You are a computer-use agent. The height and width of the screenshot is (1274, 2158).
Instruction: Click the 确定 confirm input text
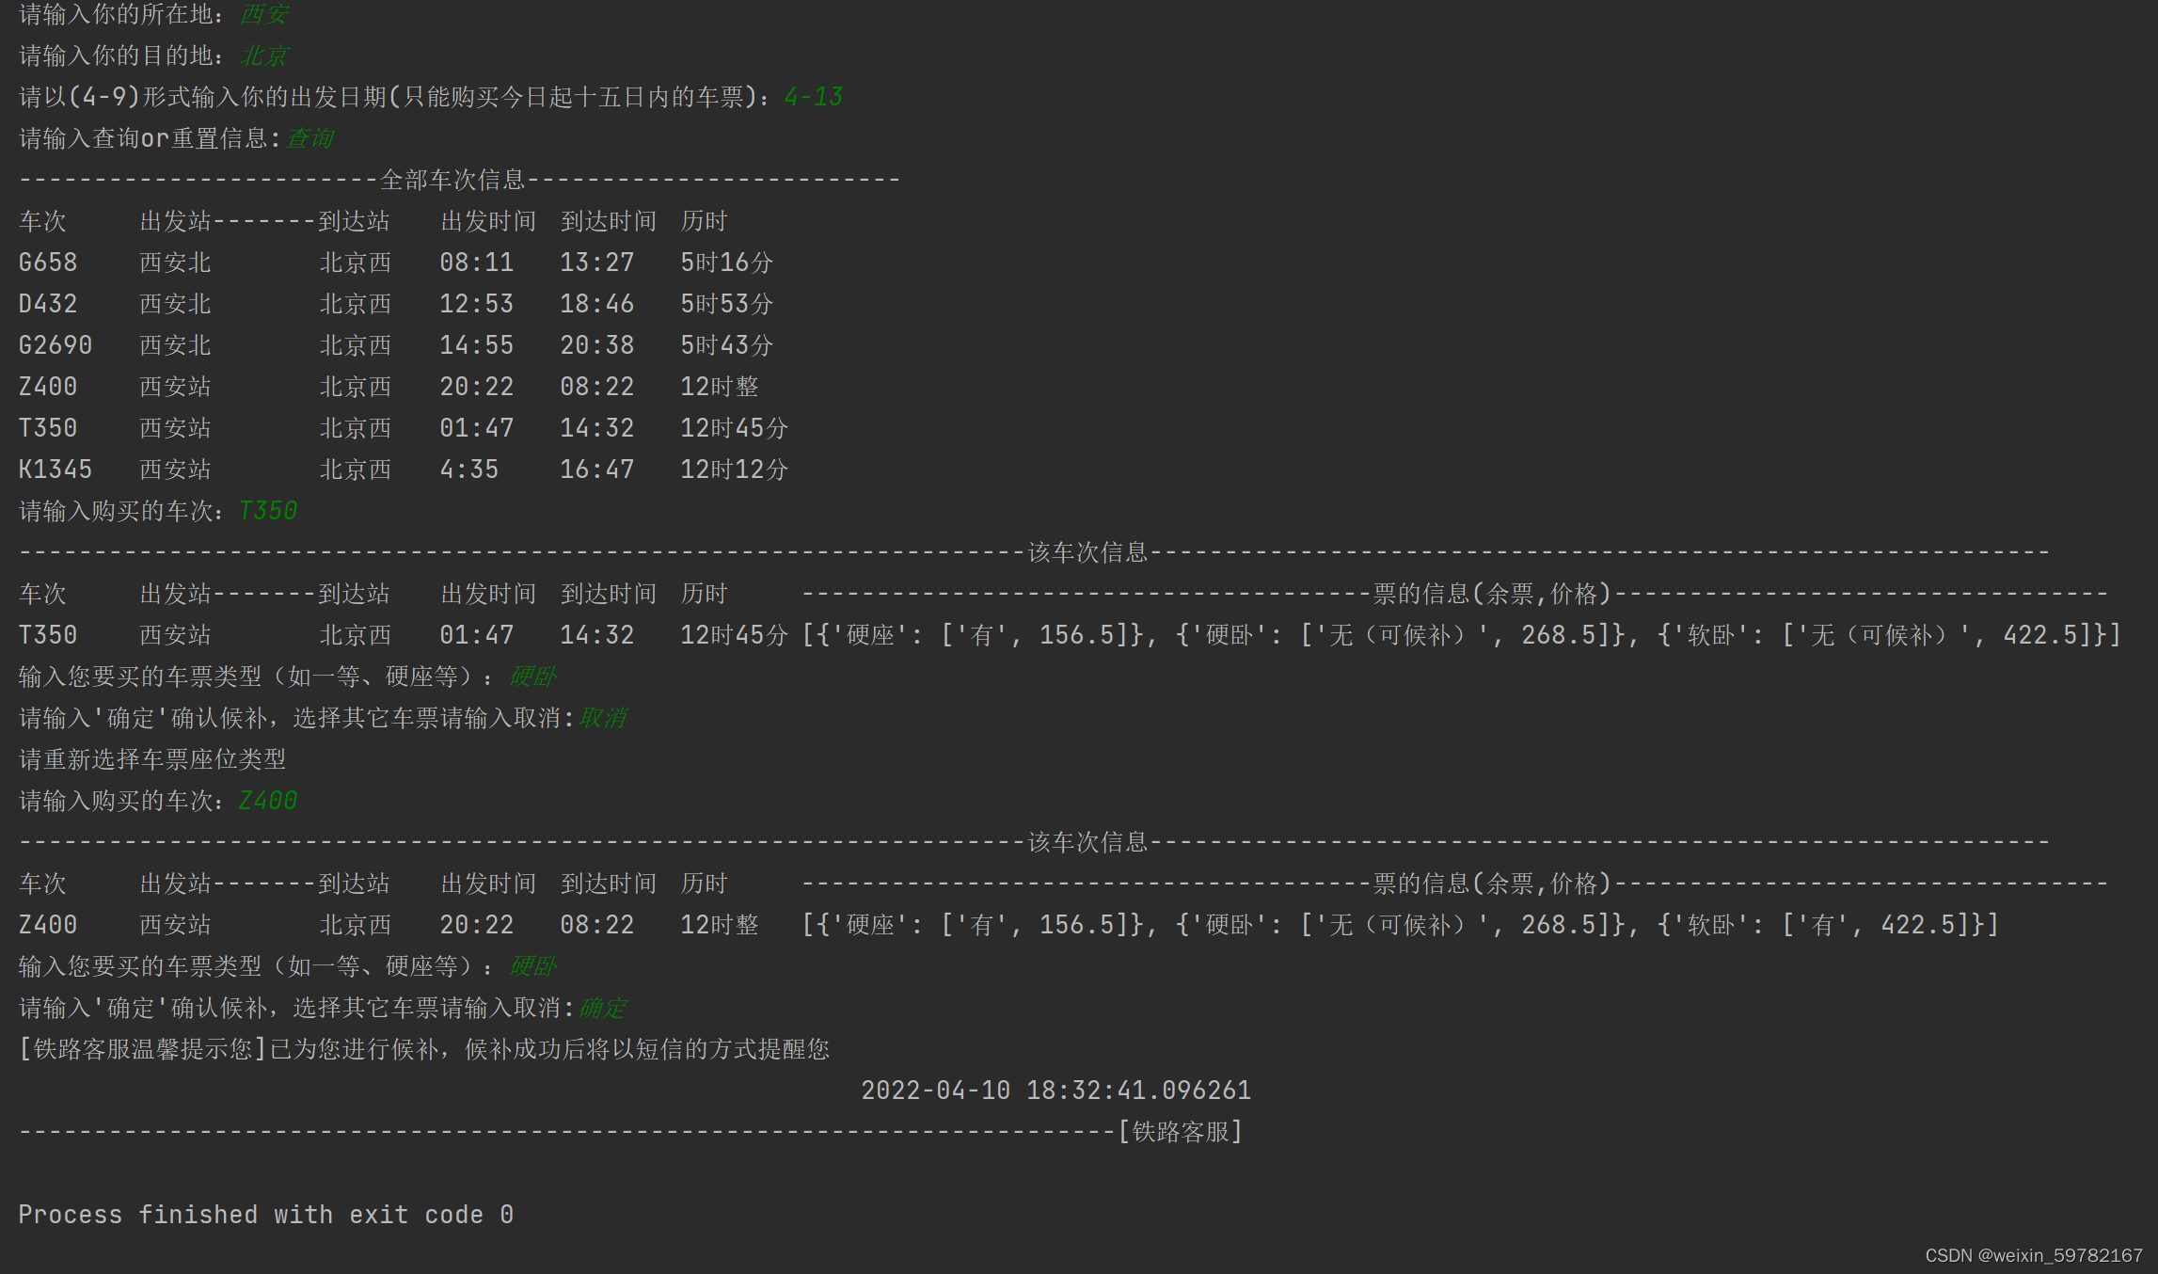tap(603, 1008)
